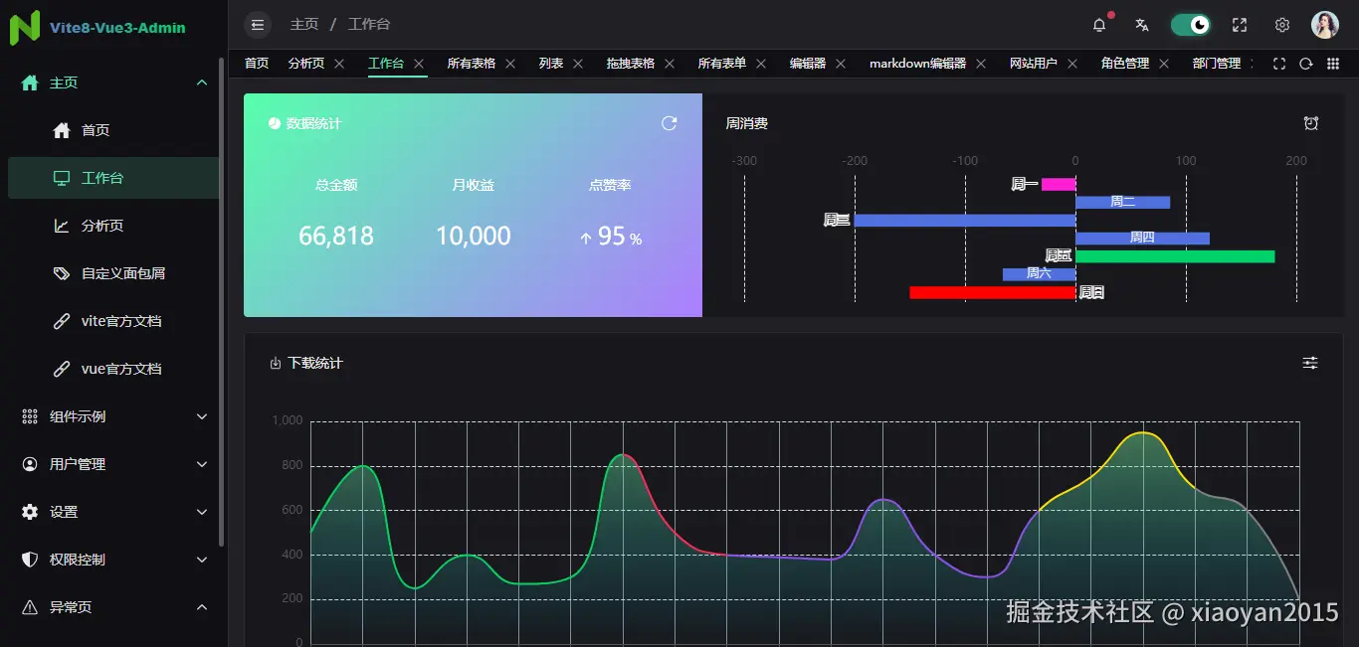The height and width of the screenshot is (647, 1359).
Task: Switch to the 角色管理 tab
Action: (1125, 64)
